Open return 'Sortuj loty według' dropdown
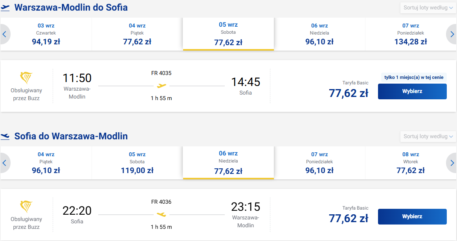 pyautogui.click(x=428, y=137)
